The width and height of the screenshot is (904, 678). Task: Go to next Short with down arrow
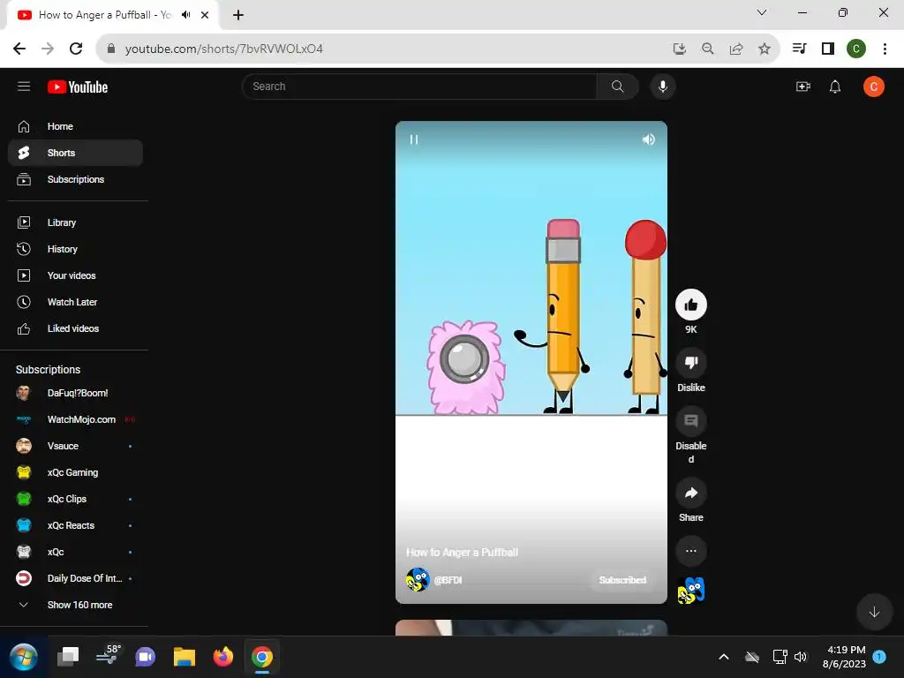pyautogui.click(x=874, y=612)
